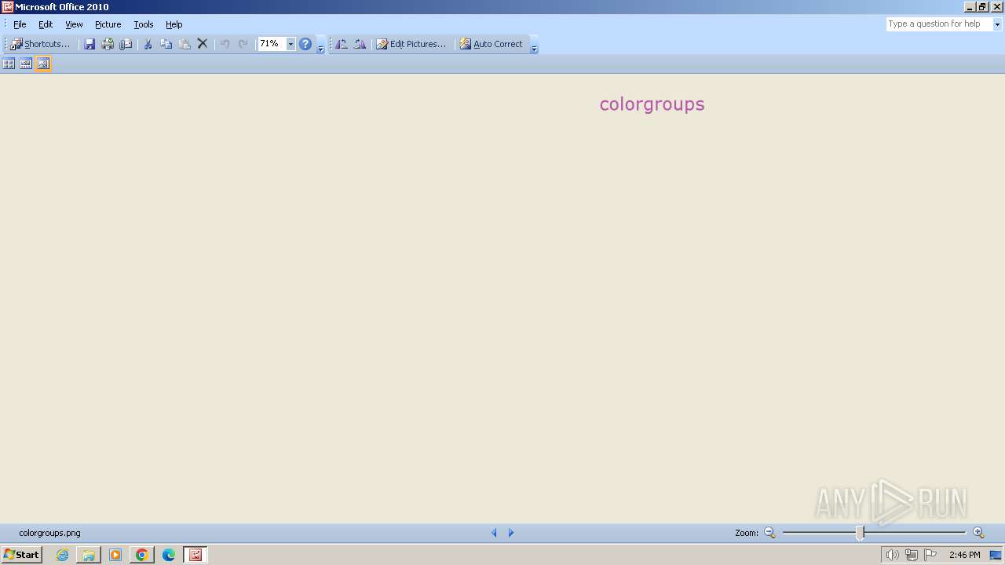Expand the Formatting toolbar options arrow

(534, 46)
